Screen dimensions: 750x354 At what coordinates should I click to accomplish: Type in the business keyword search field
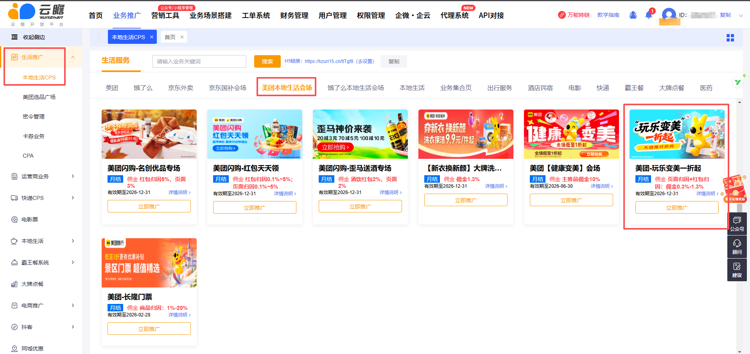tap(199, 61)
